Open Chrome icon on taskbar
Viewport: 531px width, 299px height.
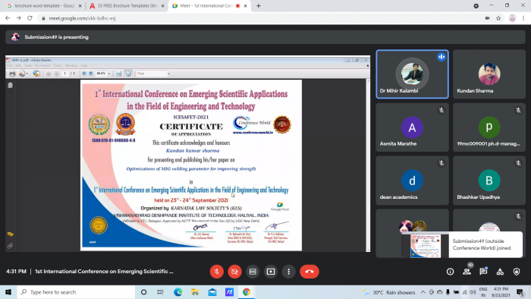click(x=247, y=292)
